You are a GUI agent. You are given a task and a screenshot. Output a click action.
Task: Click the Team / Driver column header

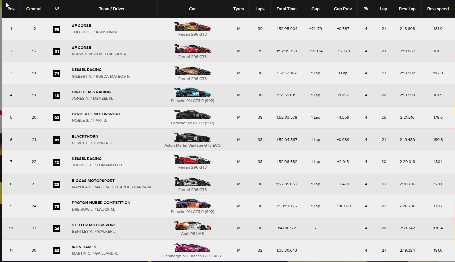(x=112, y=9)
